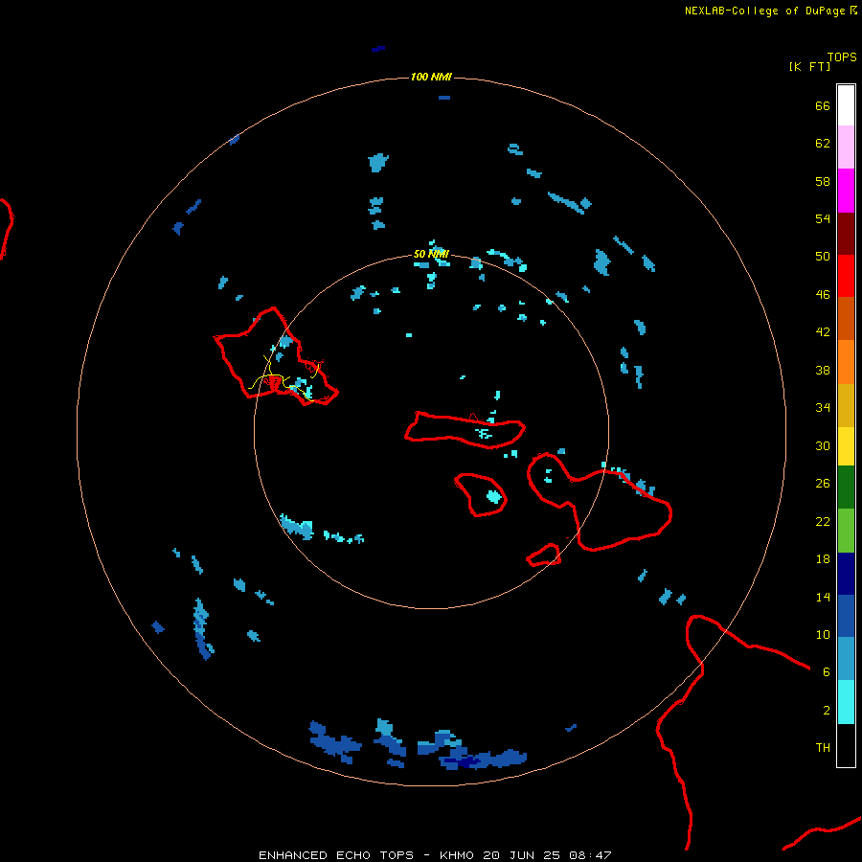Click the white 66 kft legend swatch
The image size is (862, 862).
pos(846,105)
